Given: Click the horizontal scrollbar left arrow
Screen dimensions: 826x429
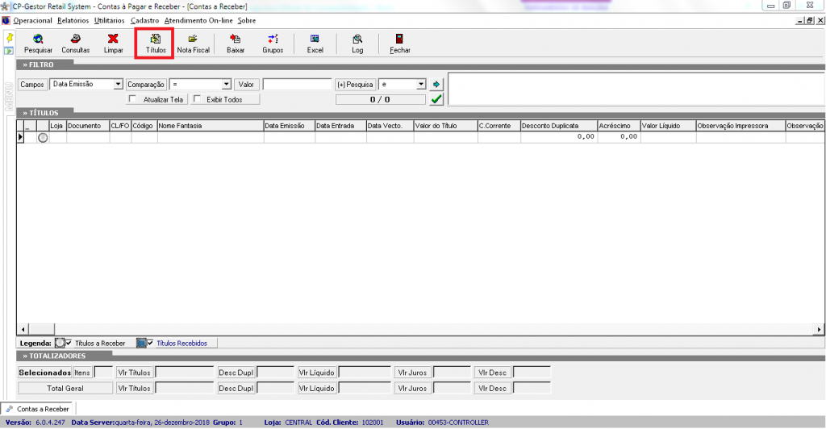Looking at the screenshot, I should [x=23, y=330].
